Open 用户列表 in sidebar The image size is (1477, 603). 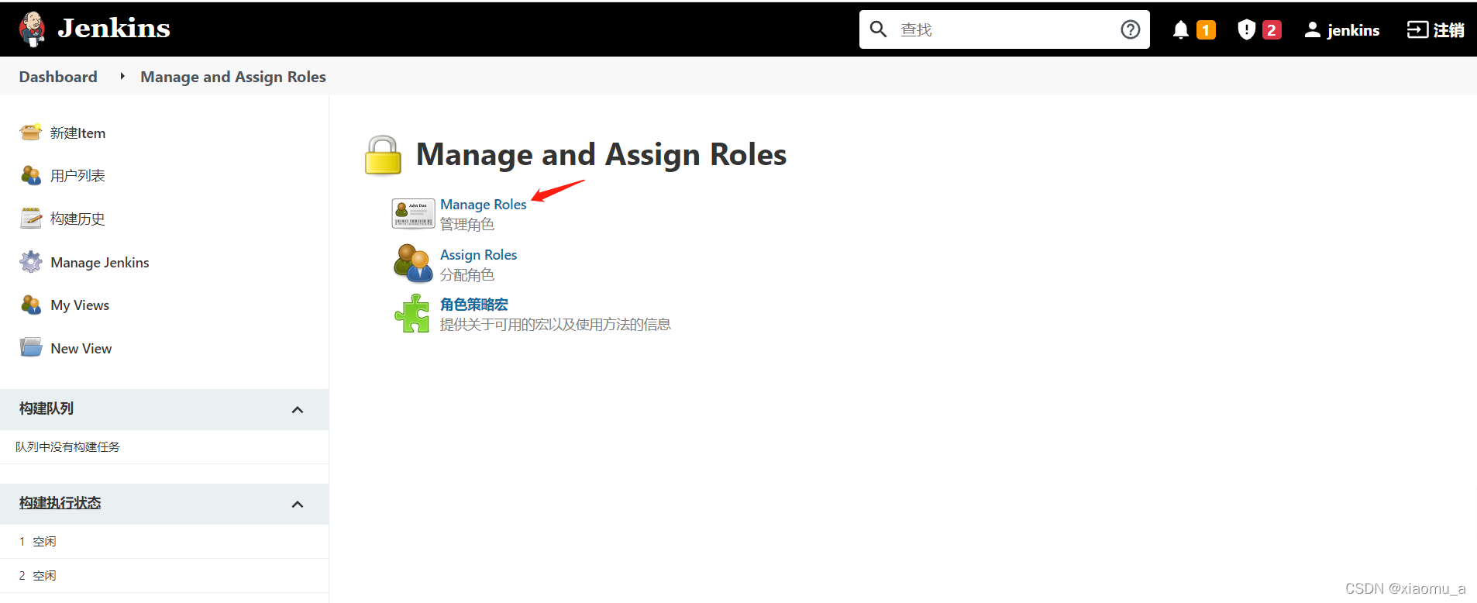(x=77, y=176)
